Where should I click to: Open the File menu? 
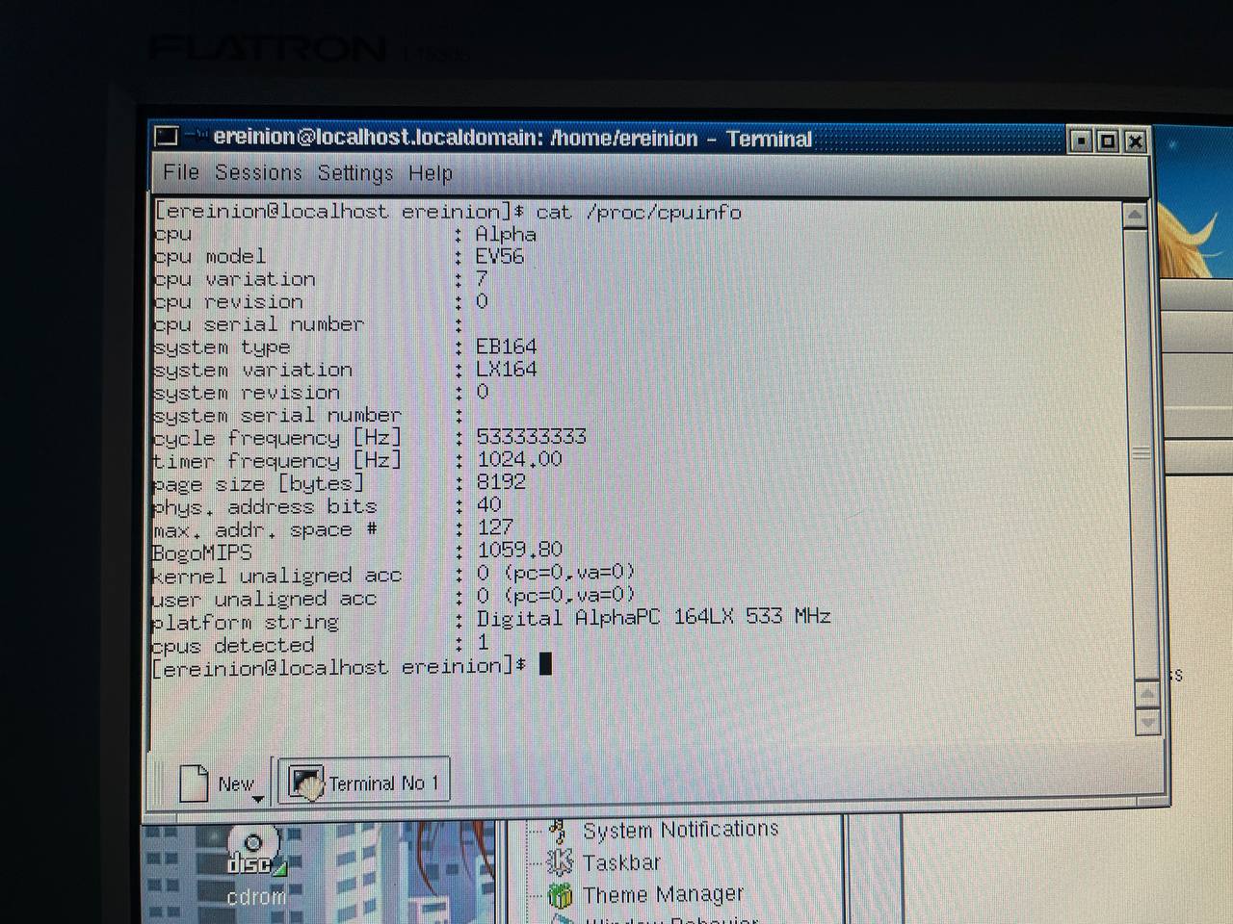point(181,172)
